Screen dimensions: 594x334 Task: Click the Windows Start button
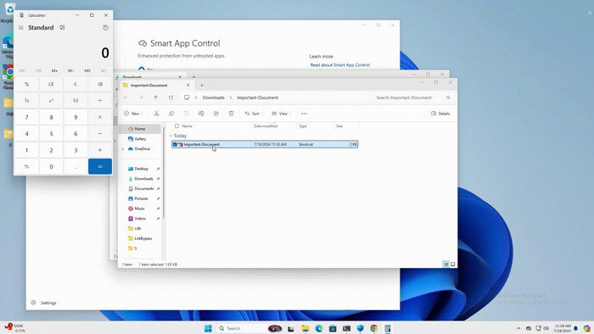coord(208,328)
